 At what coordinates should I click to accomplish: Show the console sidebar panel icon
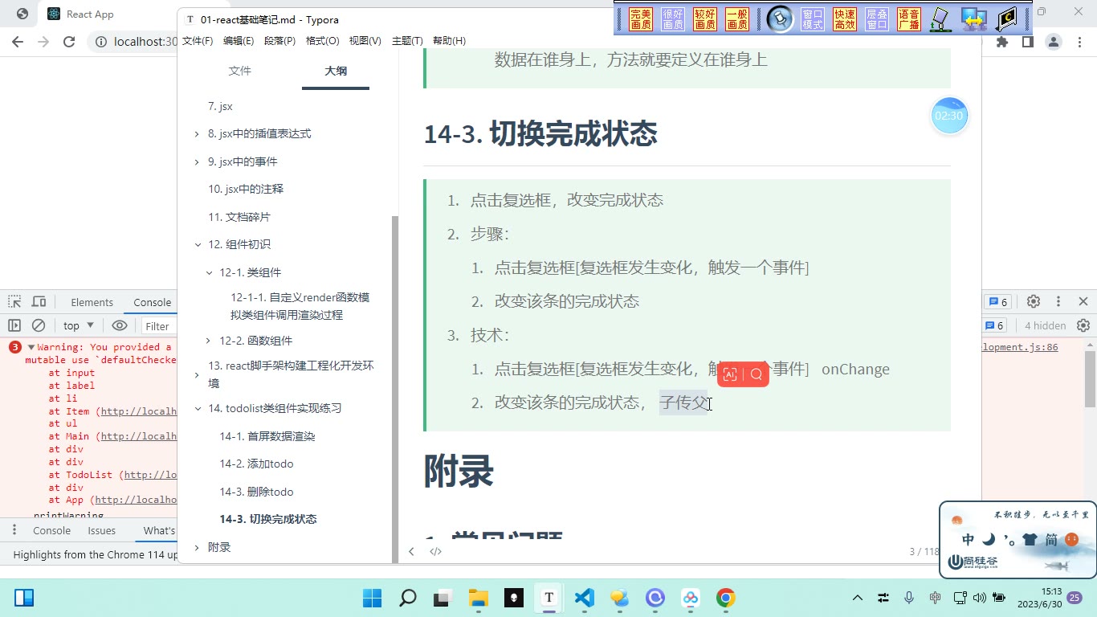coord(14,325)
